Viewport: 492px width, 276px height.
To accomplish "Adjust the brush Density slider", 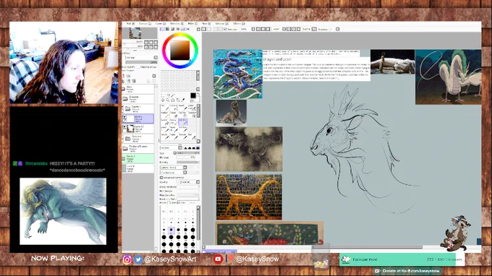I will click(188, 163).
